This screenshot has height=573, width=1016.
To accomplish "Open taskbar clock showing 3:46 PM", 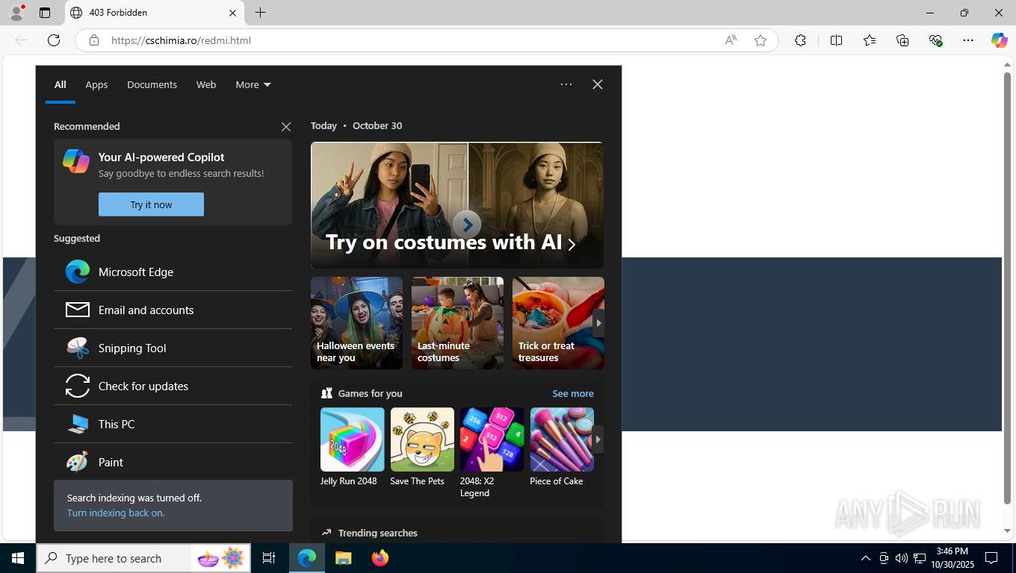I will [x=952, y=558].
